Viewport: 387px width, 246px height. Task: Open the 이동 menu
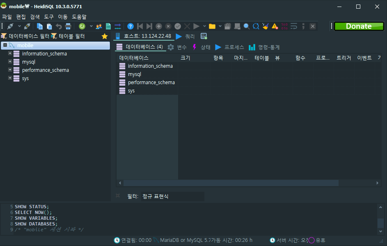(x=63, y=17)
